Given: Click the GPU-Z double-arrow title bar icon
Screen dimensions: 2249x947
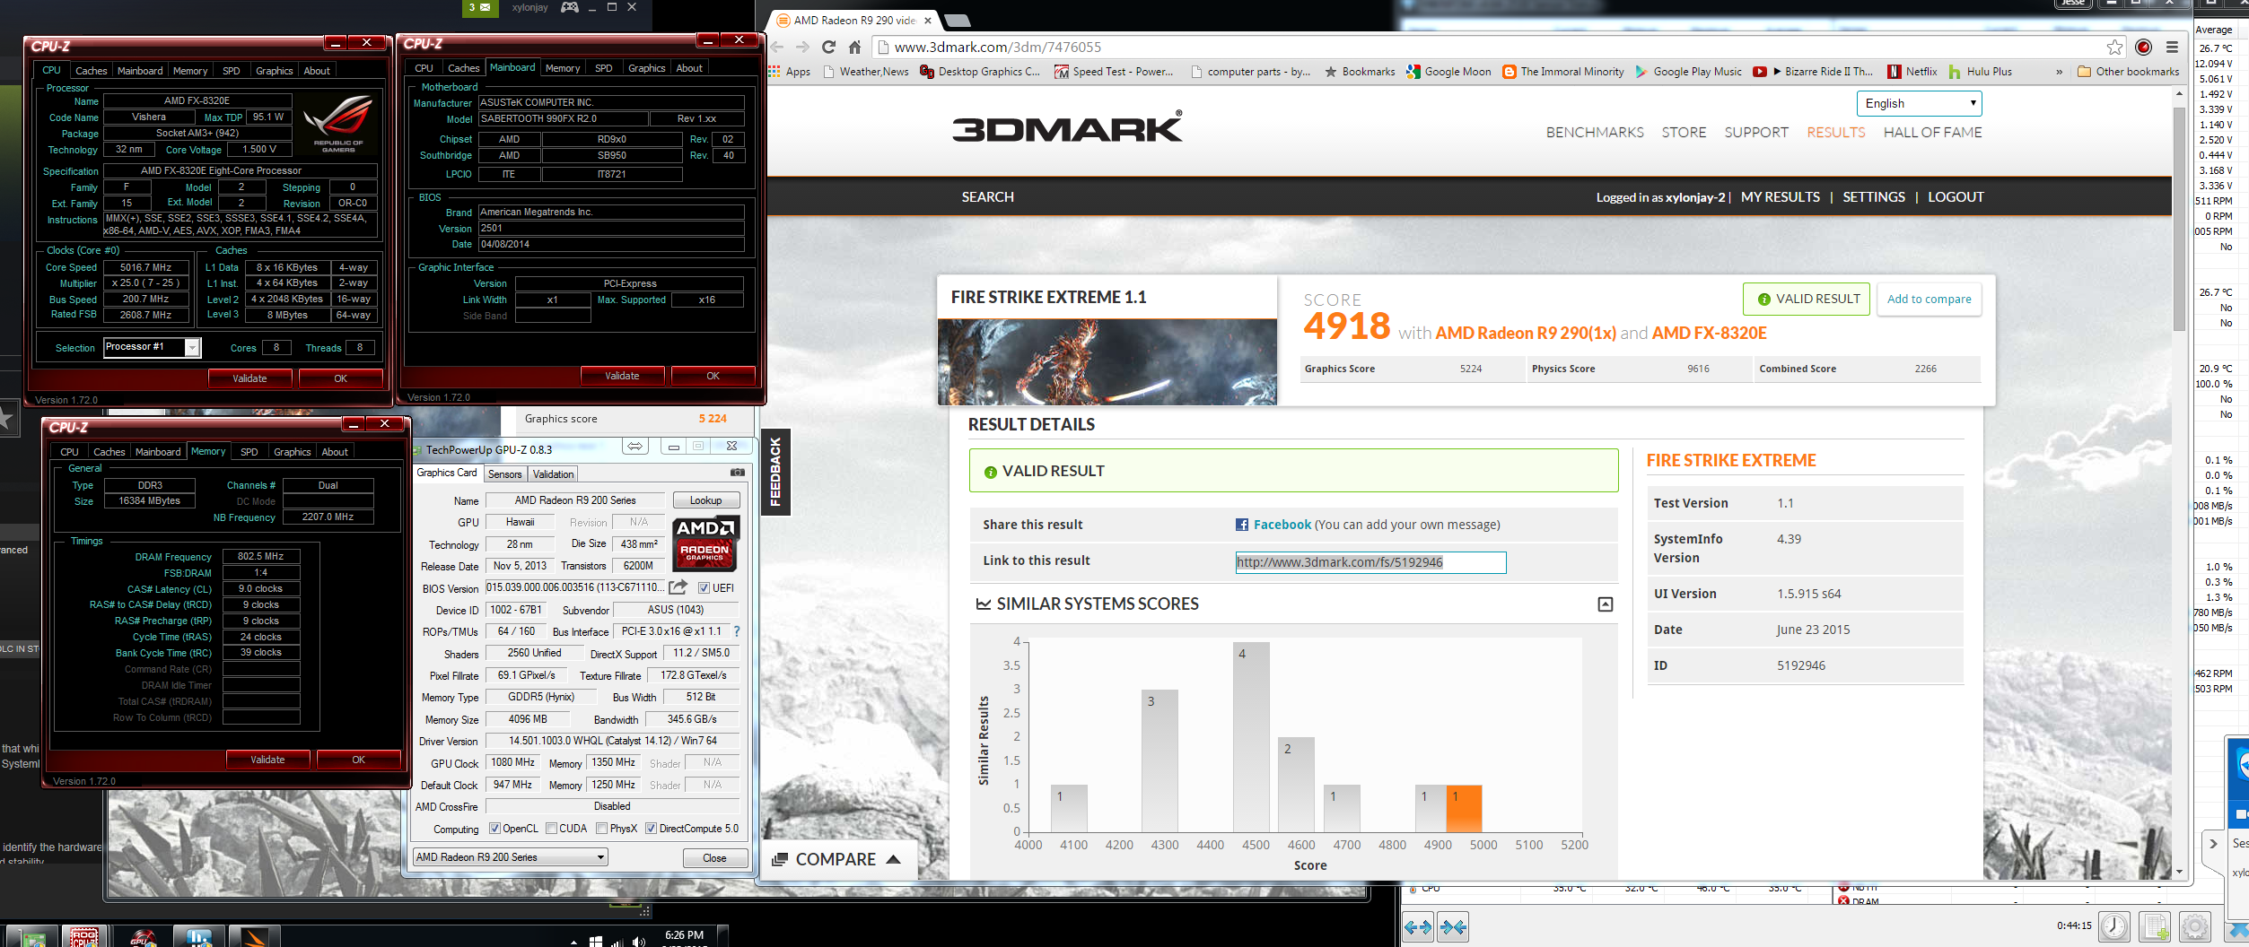Looking at the screenshot, I should pyautogui.click(x=635, y=447).
